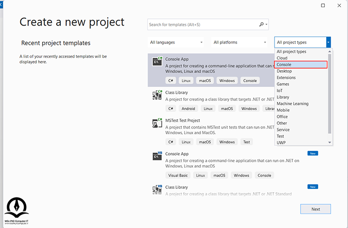The image size is (348, 228).
Task: Click Linux tag on C# Console App
Action: (186, 81)
